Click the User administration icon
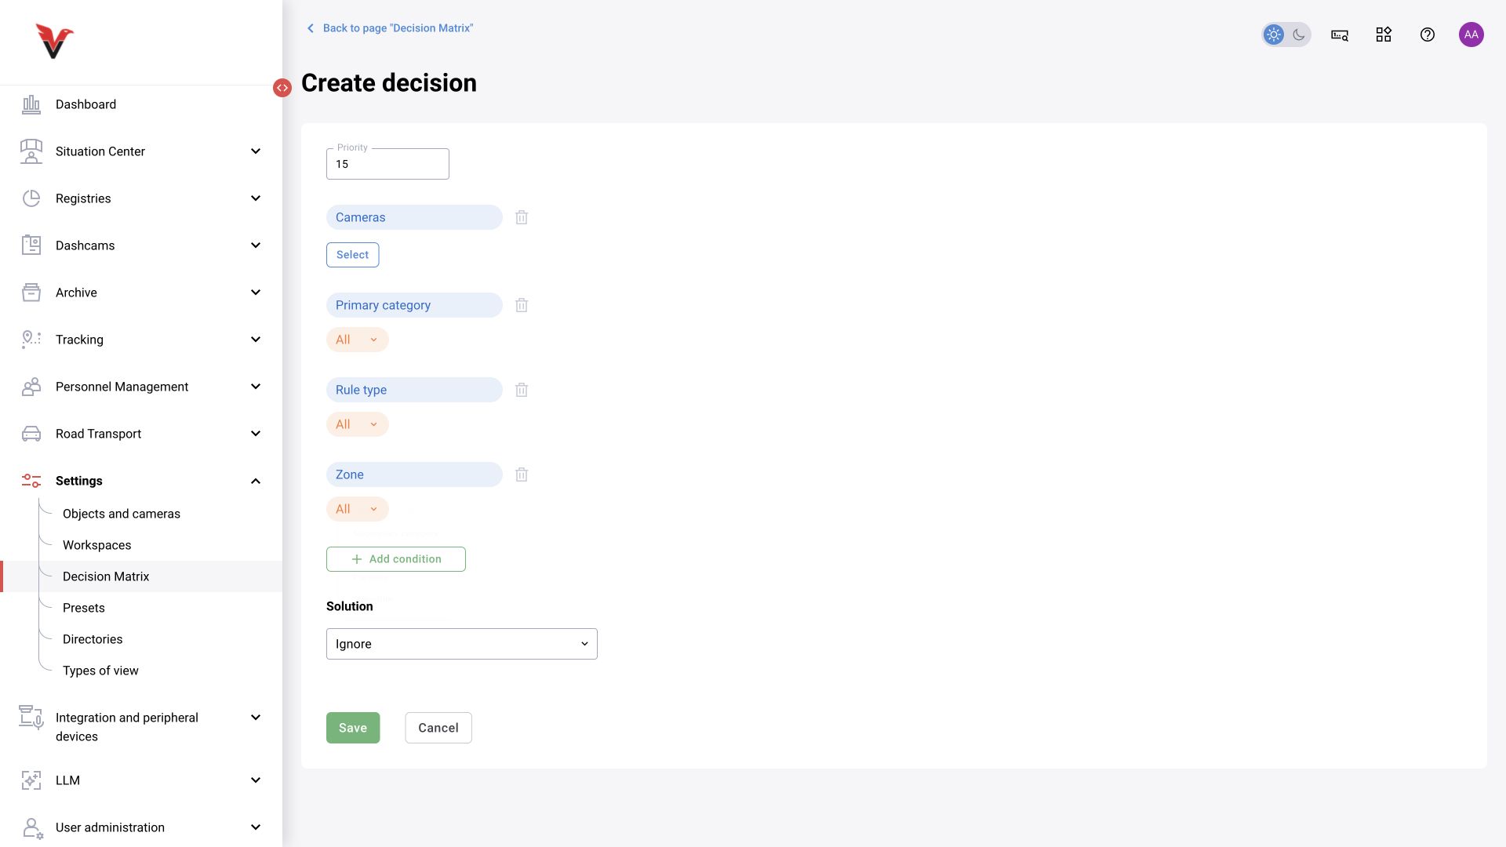 (x=32, y=828)
